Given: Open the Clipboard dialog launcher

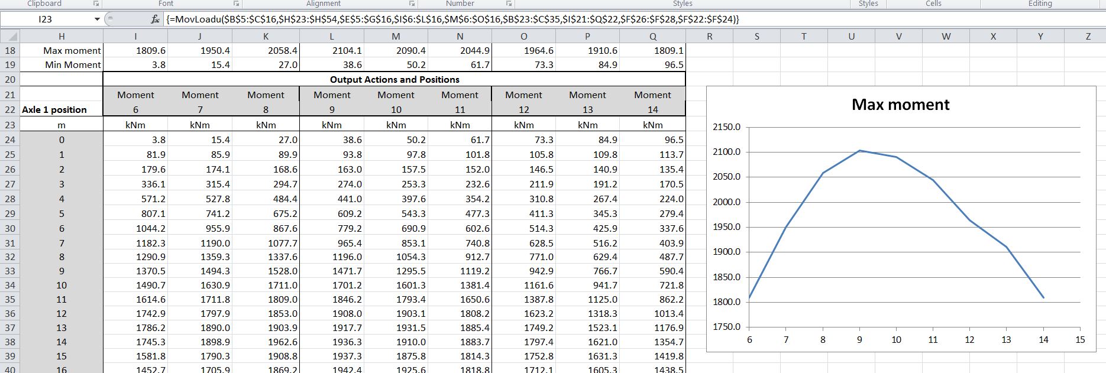Looking at the screenshot, I should (96, 4).
